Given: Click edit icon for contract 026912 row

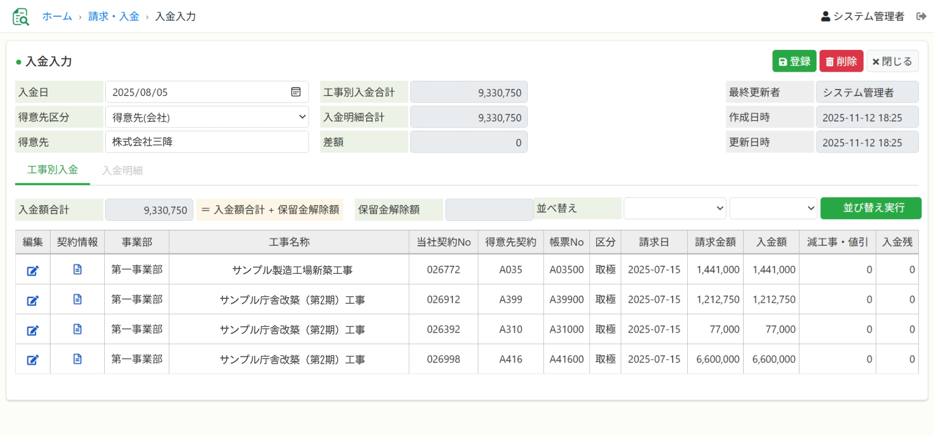Looking at the screenshot, I should 33,300.
